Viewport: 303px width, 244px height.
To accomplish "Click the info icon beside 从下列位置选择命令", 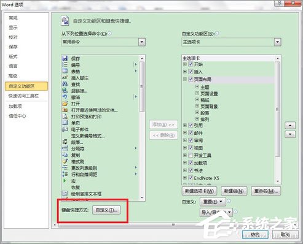I will pos(109,33).
